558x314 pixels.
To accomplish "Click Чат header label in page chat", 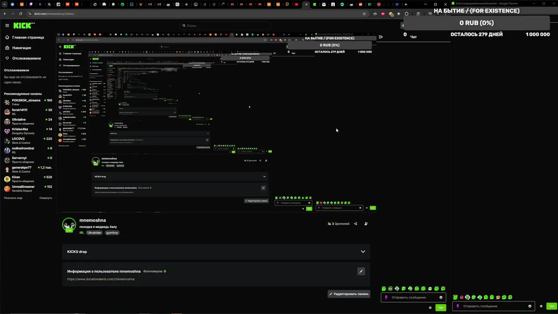I will point(414,37).
